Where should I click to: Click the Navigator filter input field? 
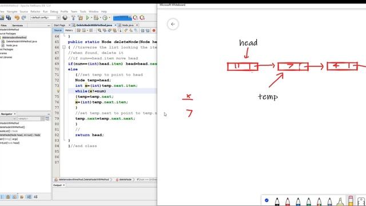click(29, 118)
